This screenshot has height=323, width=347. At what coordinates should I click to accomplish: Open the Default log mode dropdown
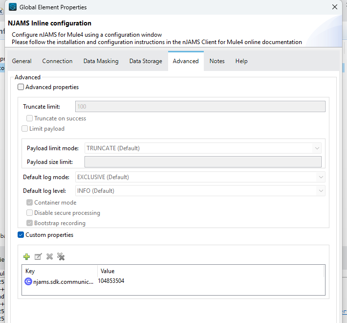pyautogui.click(x=200, y=177)
